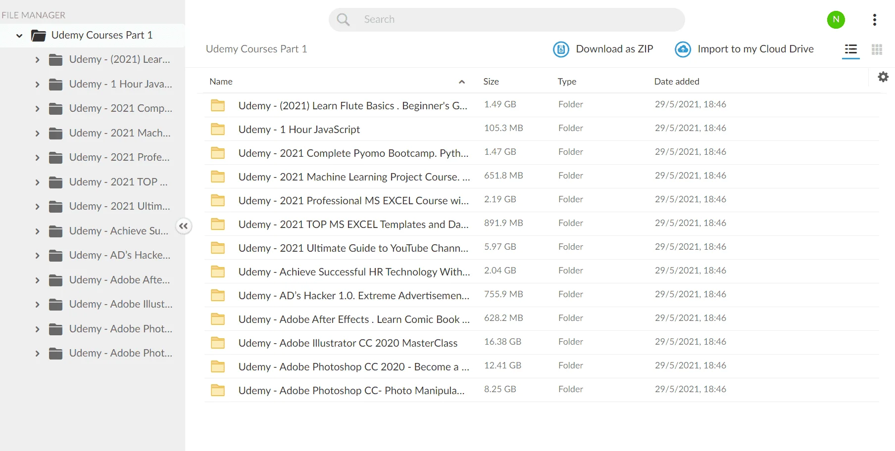Collapse the file manager sidebar panel
895x451 pixels.
(x=184, y=226)
